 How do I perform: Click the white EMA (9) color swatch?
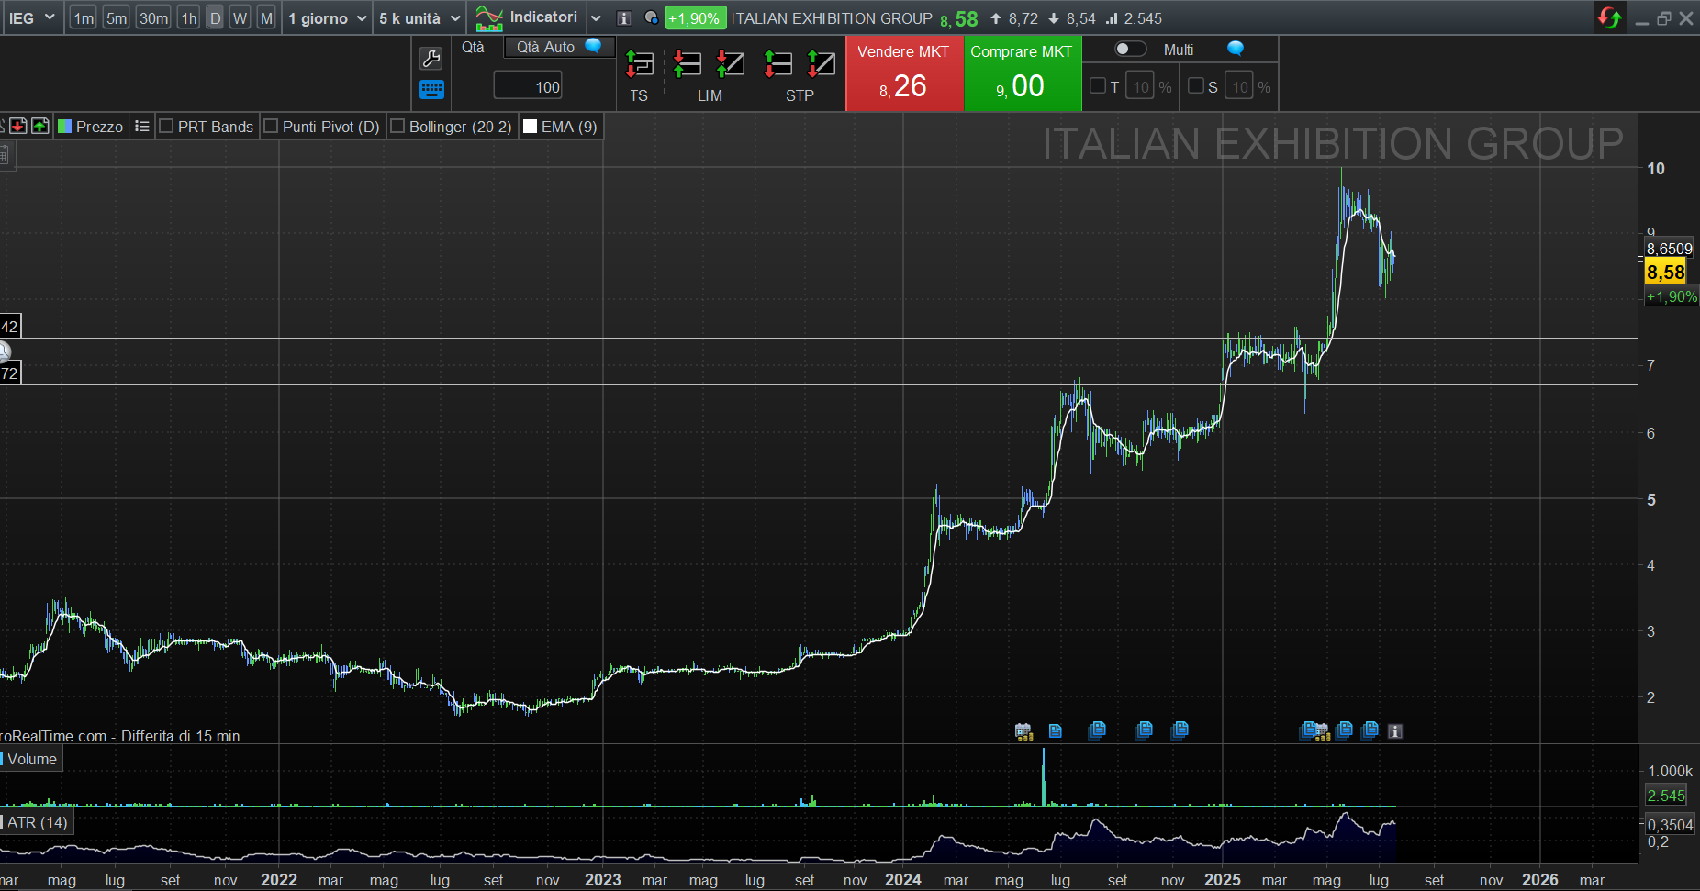coord(530,127)
